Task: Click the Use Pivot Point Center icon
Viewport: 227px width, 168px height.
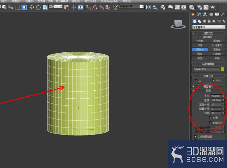Action: tap(66, 7)
